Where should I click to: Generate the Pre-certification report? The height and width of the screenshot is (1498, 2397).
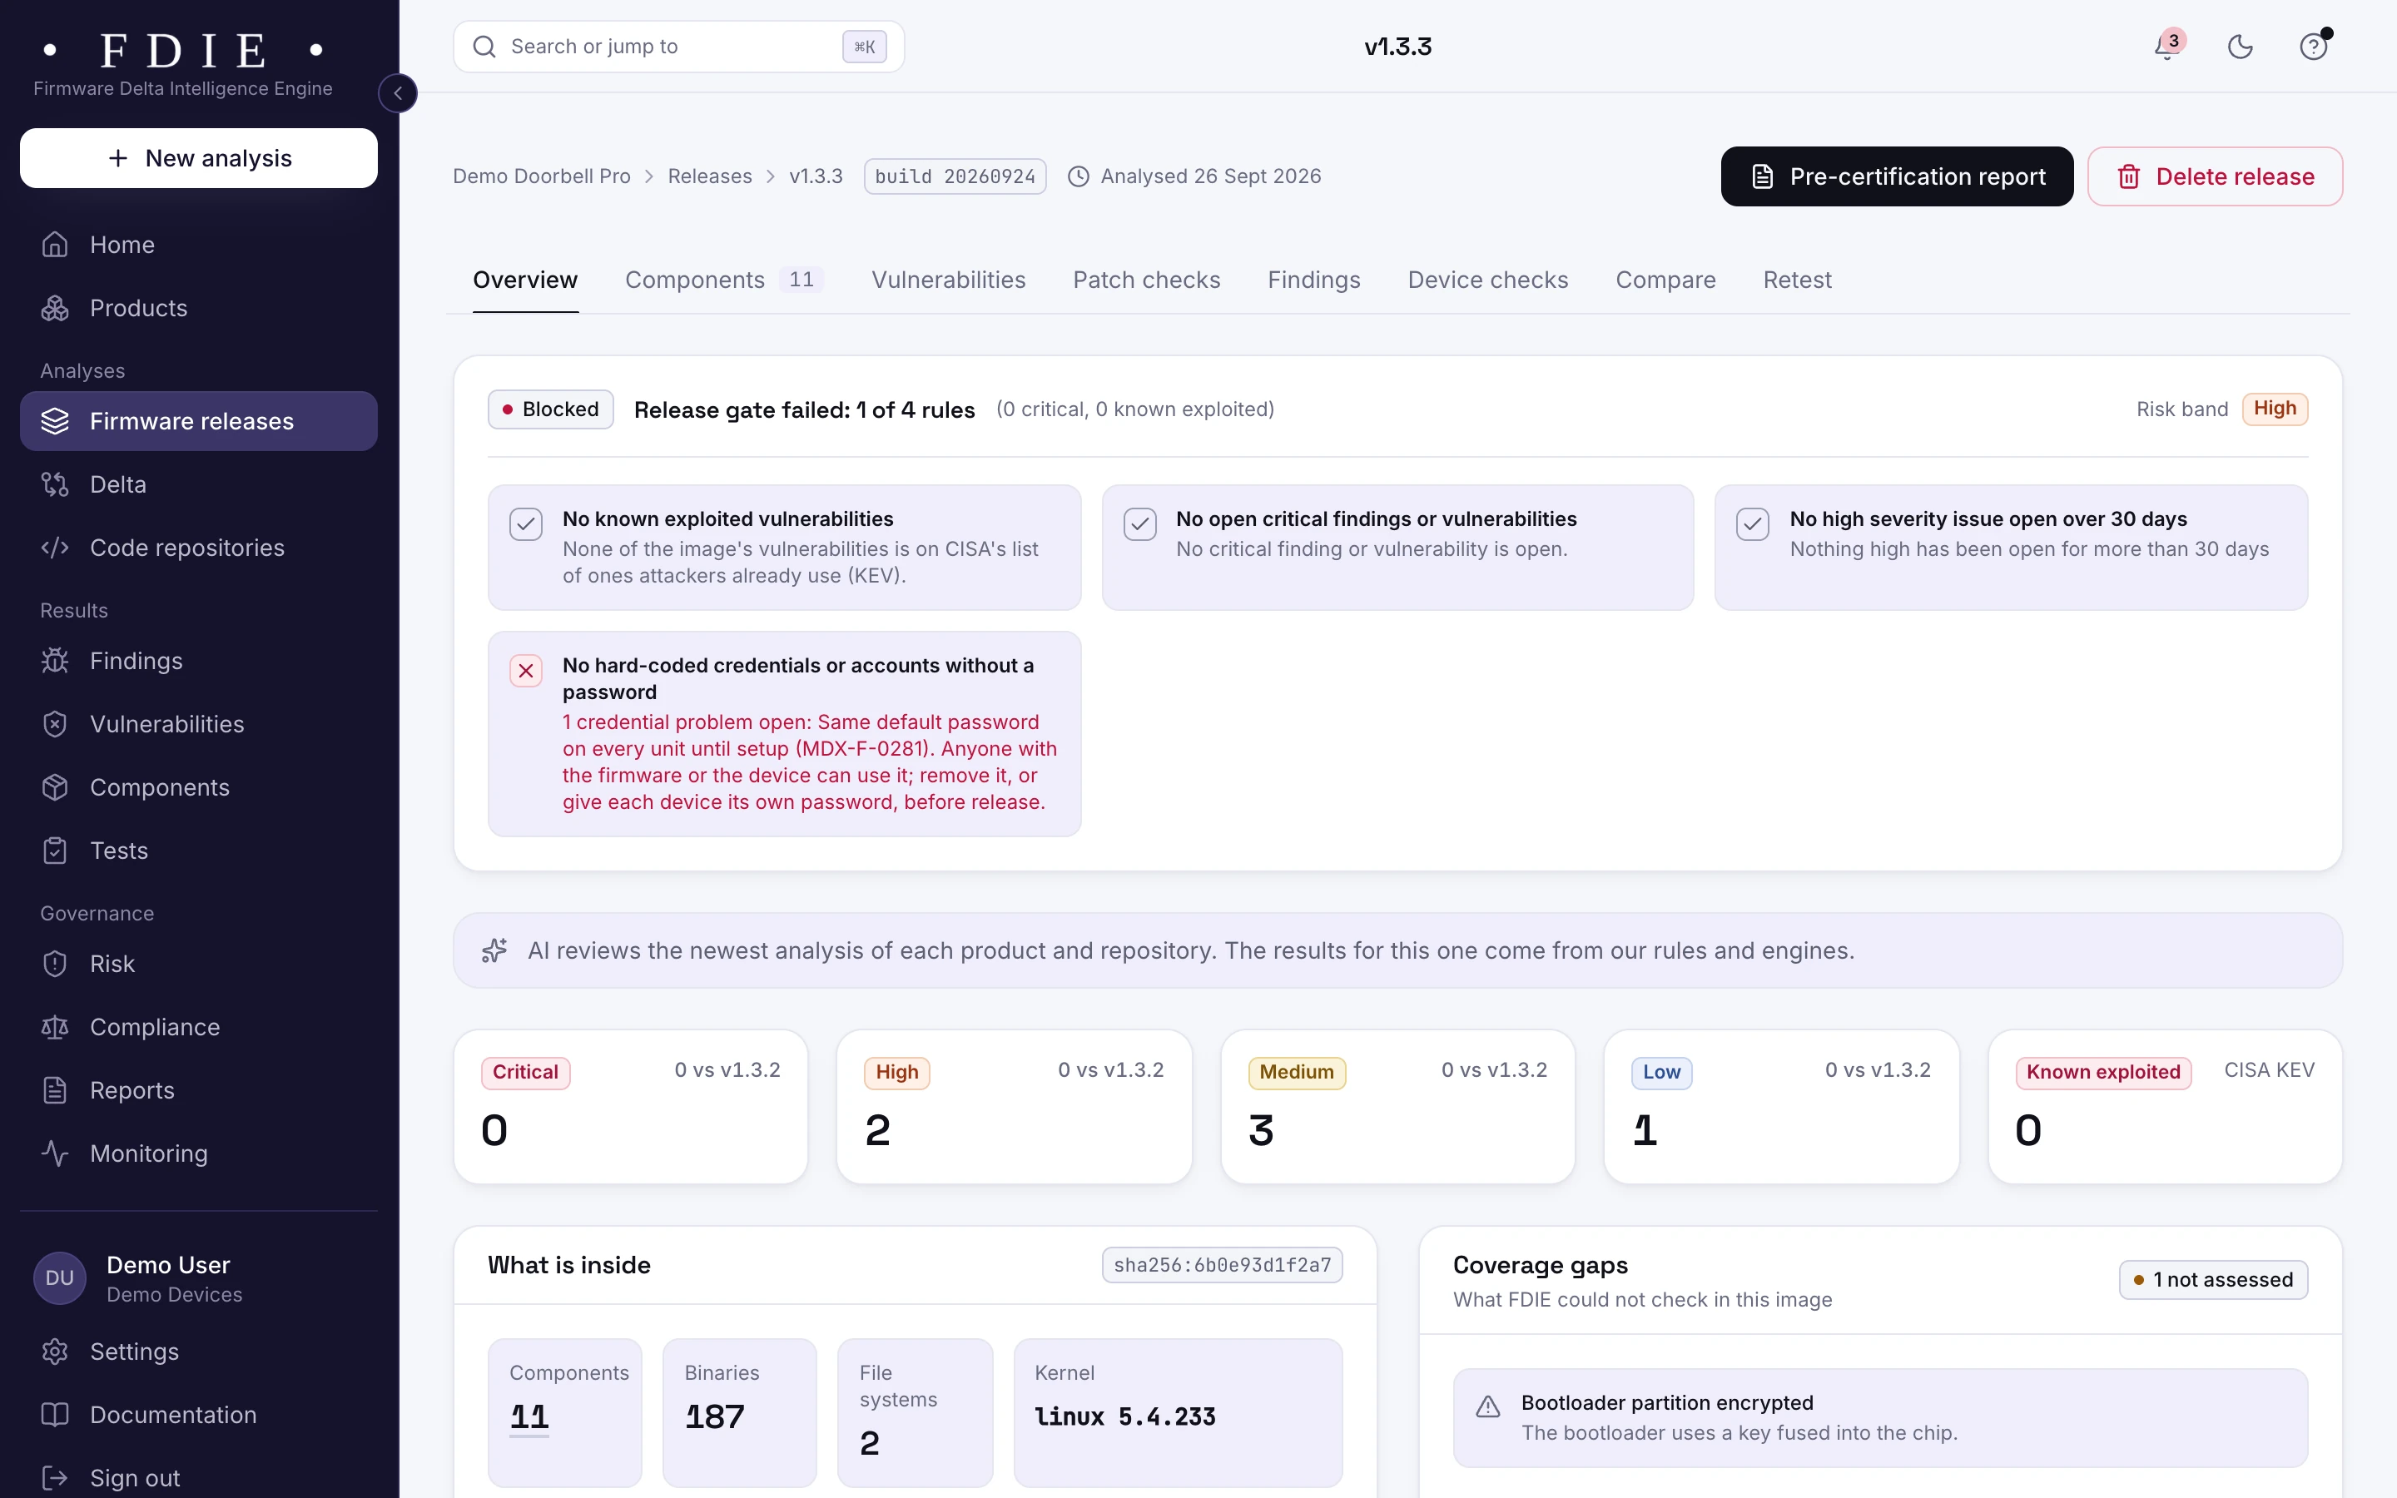tap(1897, 176)
